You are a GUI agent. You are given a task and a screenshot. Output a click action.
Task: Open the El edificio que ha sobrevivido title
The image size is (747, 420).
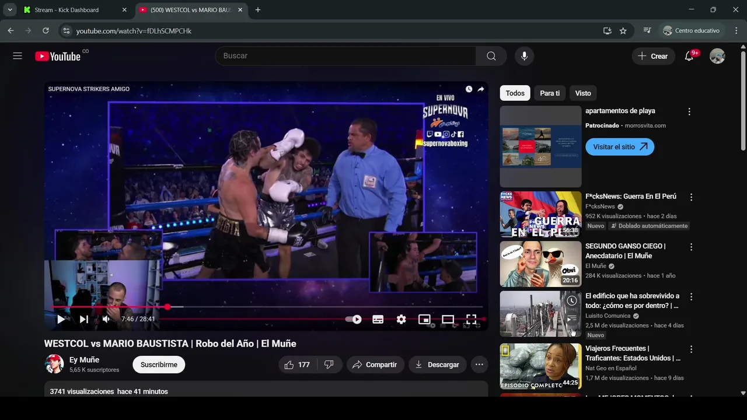[x=632, y=301]
